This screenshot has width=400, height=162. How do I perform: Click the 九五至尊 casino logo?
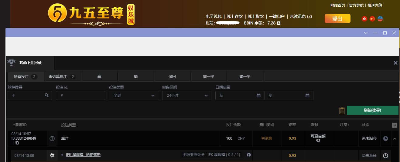pos(91,15)
